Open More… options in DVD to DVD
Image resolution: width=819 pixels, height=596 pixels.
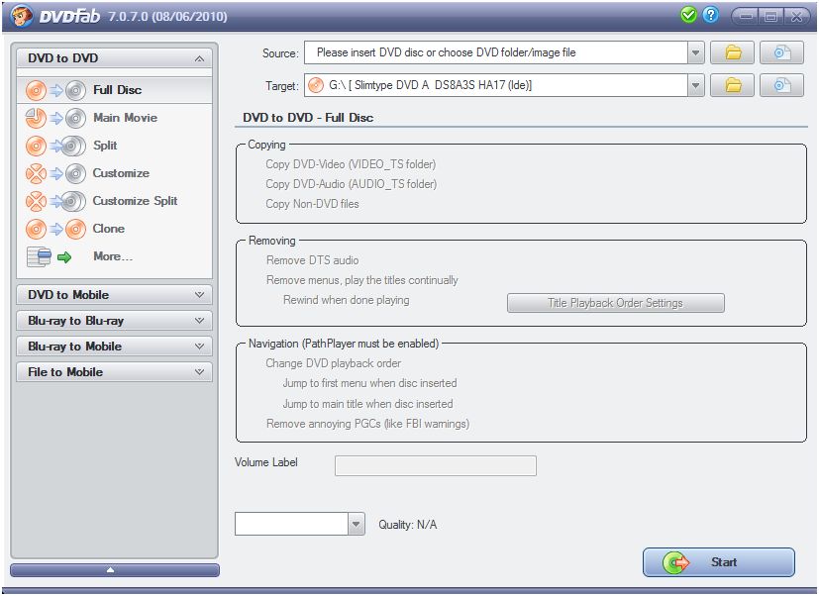coord(115,256)
